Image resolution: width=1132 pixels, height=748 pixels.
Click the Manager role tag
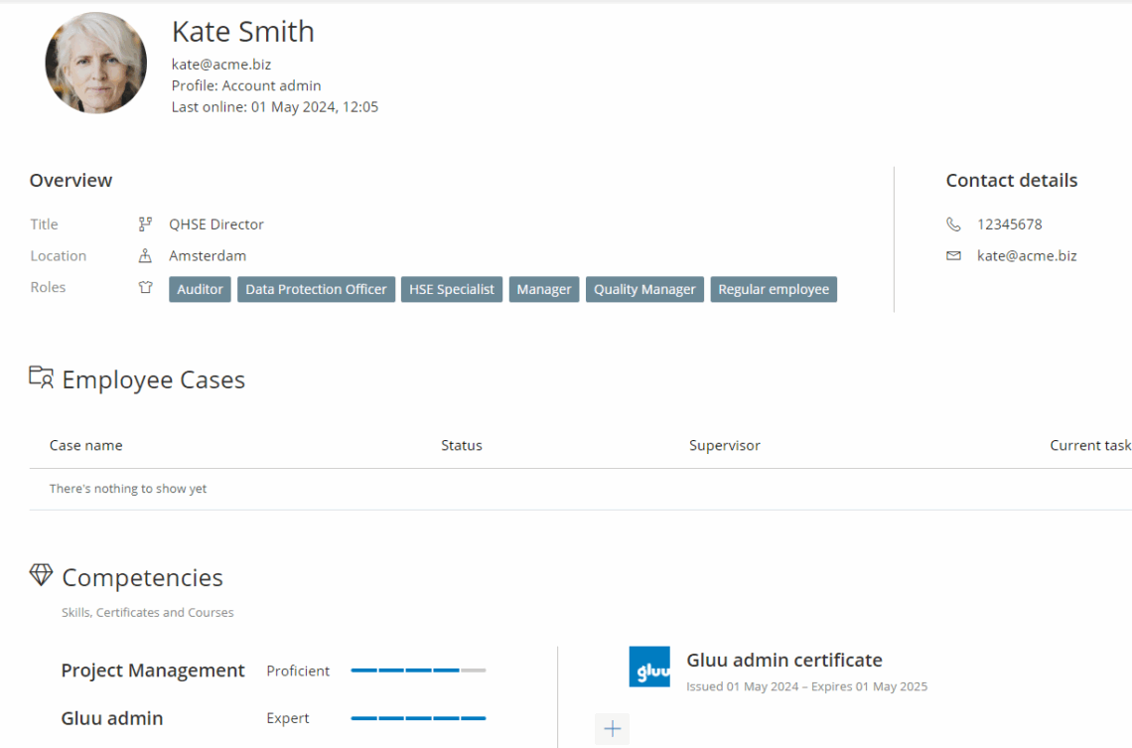pos(544,289)
